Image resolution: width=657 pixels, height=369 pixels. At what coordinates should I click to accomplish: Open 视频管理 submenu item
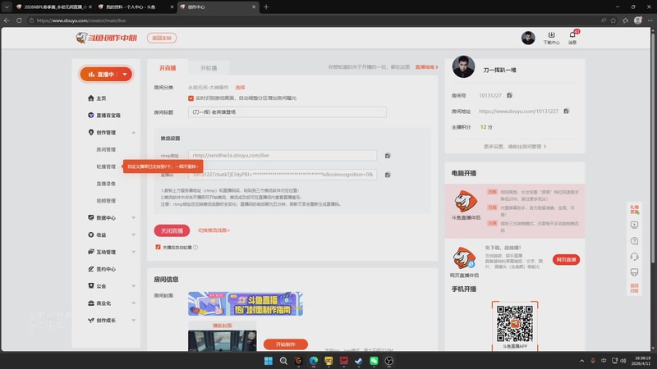click(x=106, y=201)
